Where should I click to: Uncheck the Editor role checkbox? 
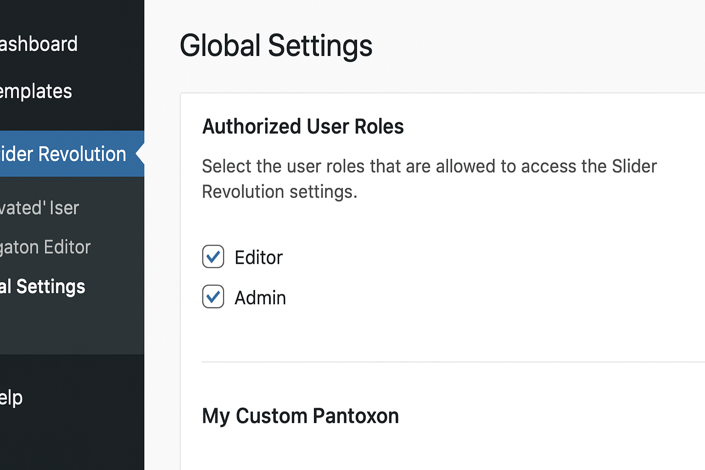(x=213, y=257)
